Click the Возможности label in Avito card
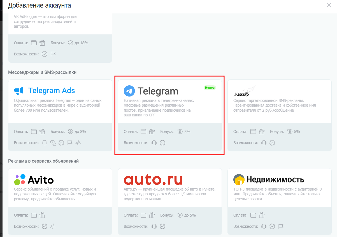This screenshot has height=237, width=337. [x=26, y=226]
